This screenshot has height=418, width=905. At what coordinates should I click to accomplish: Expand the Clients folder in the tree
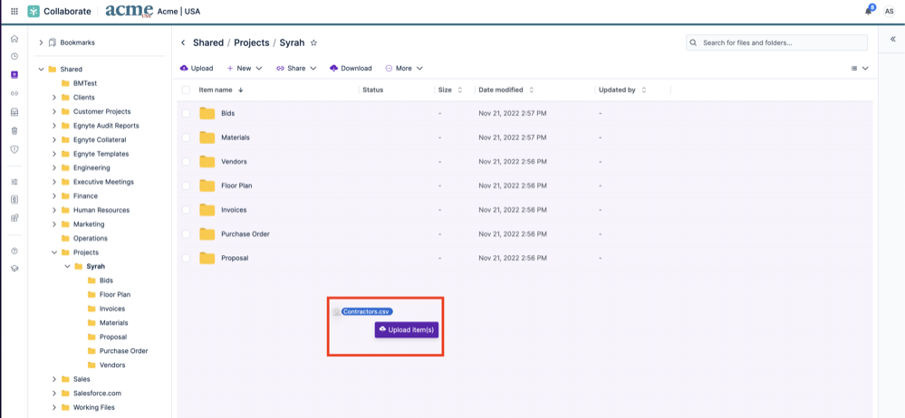click(x=53, y=98)
